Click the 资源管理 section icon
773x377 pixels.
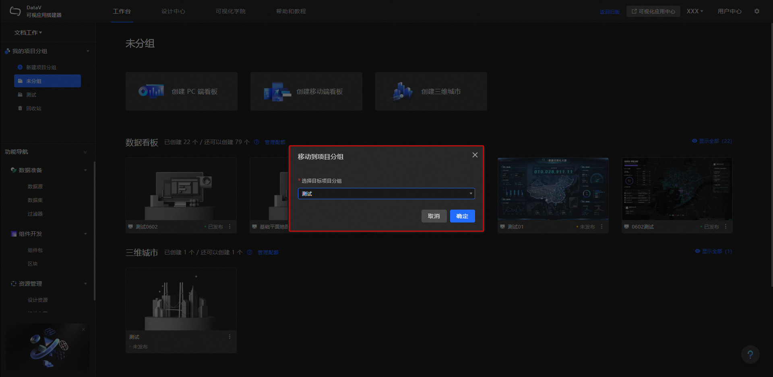(14, 284)
